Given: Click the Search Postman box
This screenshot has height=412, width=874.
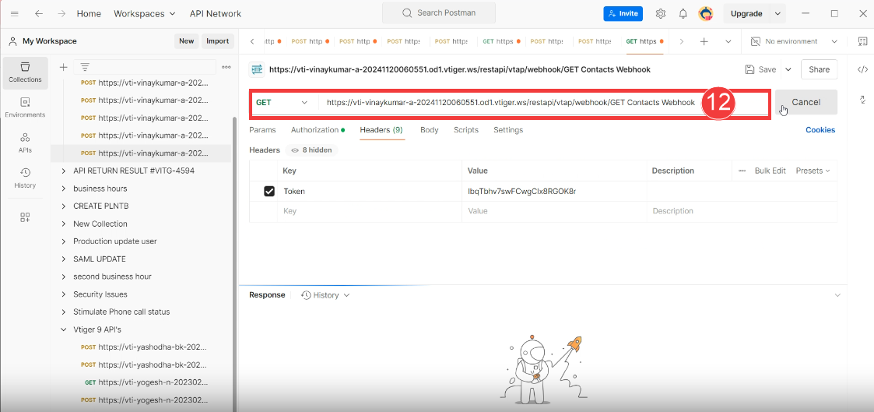Looking at the screenshot, I should (x=439, y=13).
